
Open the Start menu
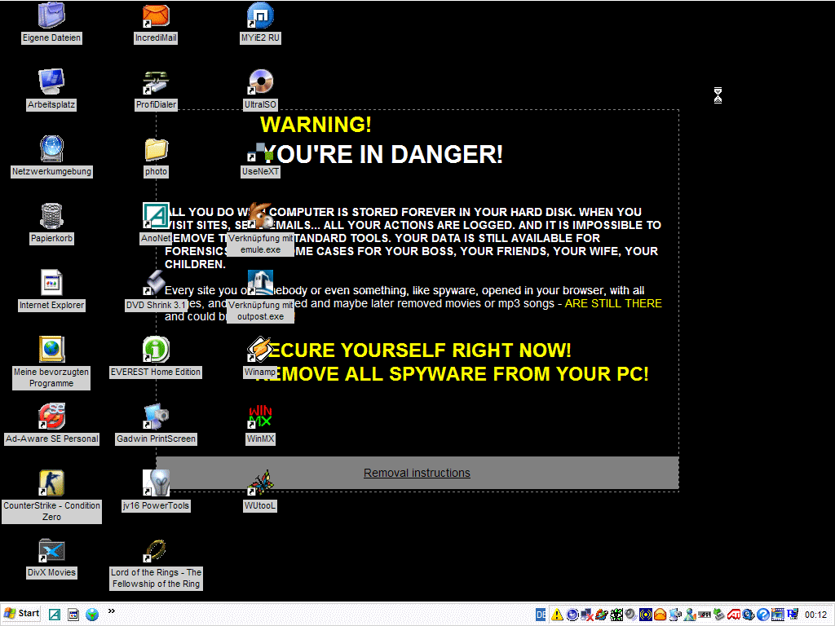22,613
